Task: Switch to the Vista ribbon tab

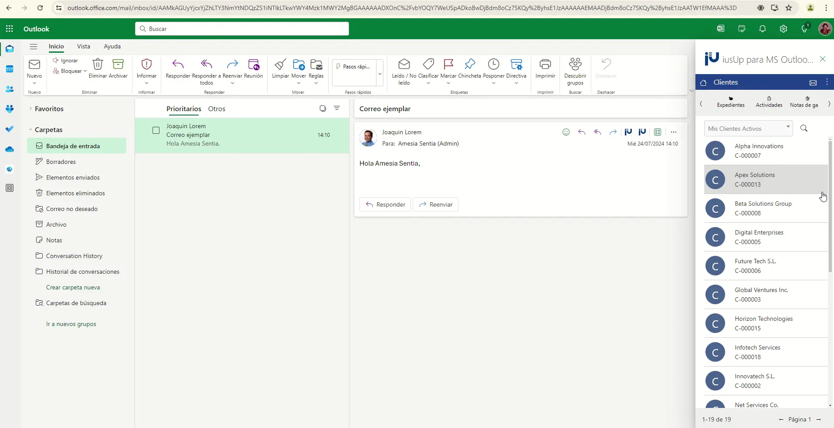Action: click(x=83, y=46)
